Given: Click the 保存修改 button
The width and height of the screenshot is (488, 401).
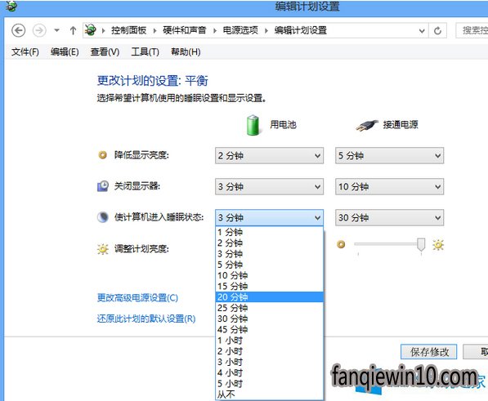Looking at the screenshot, I should (429, 352).
